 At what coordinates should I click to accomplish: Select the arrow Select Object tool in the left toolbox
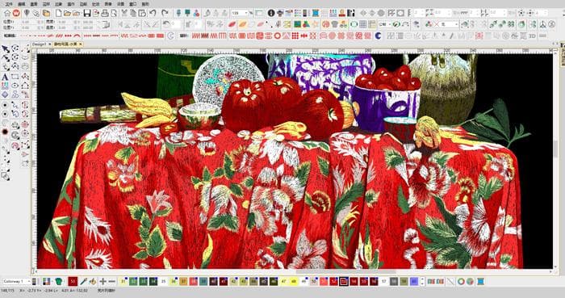click(6, 49)
